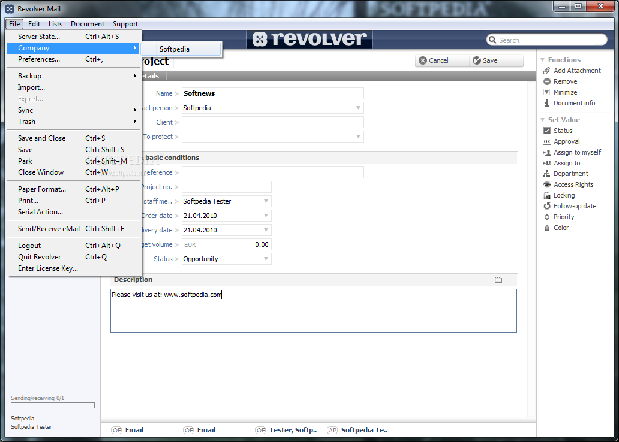Click the Document info icon
Viewport: 619px width, 442px height.
click(547, 103)
